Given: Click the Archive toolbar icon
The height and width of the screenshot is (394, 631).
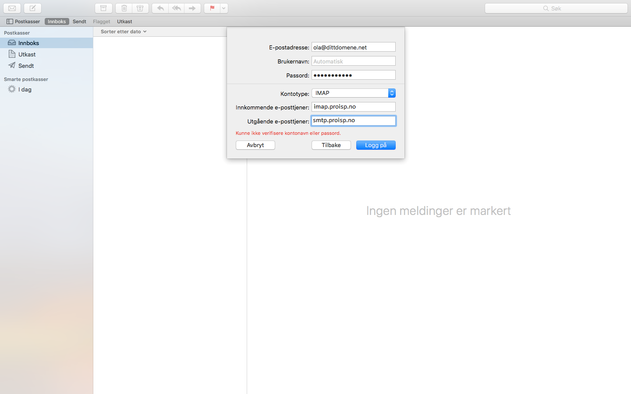Looking at the screenshot, I should [104, 8].
